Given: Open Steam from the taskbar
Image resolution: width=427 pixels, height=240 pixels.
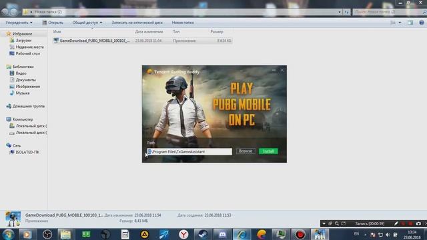Looking at the screenshot, I should (x=203, y=234).
